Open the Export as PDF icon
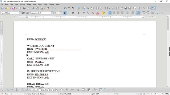This screenshot has height=95, width=170. click(x=20, y=8)
